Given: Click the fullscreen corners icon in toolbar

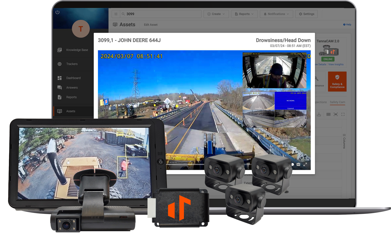Looking at the screenshot, I should pyautogui.click(x=343, y=114).
